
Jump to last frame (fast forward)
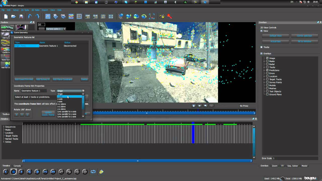[x=53, y=172]
